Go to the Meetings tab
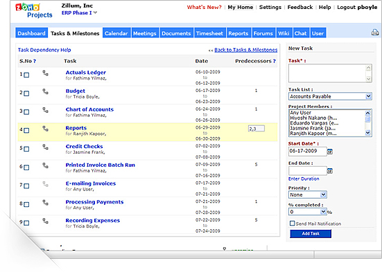The width and height of the screenshot is (382, 272). tap(145, 33)
